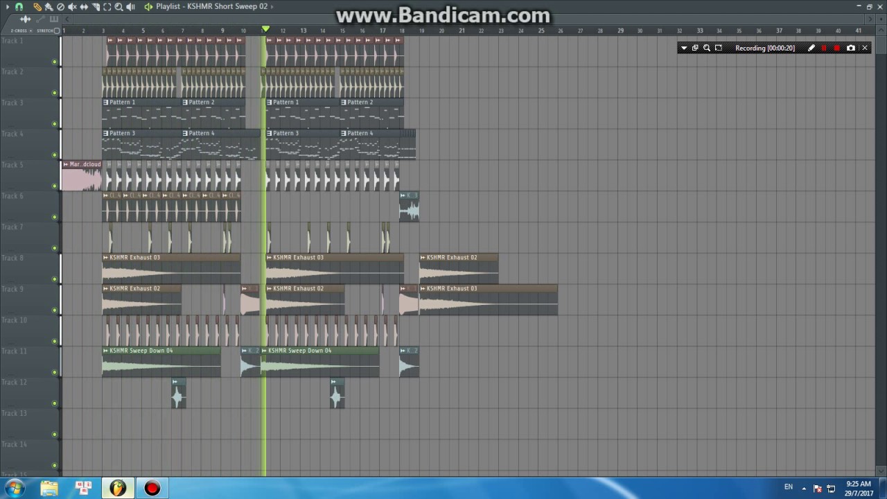The height and width of the screenshot is (499, 887).
Task: Mute Track 8 with its green LED
Action: (x=55, y=279)
